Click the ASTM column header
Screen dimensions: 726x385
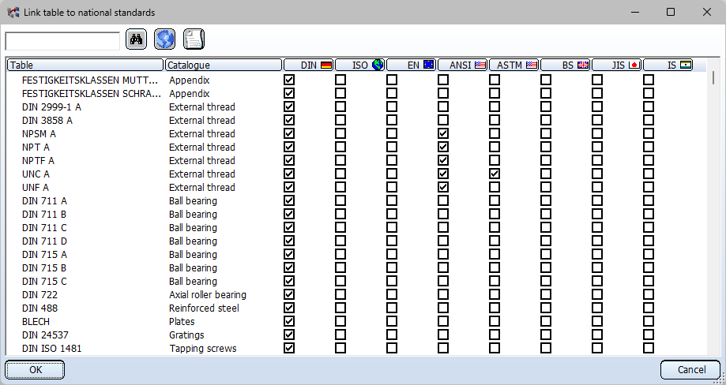(x=514, y=65)
